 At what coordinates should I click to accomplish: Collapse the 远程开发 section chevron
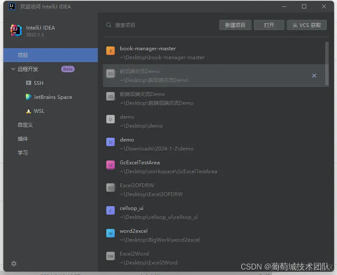(13, 69)
